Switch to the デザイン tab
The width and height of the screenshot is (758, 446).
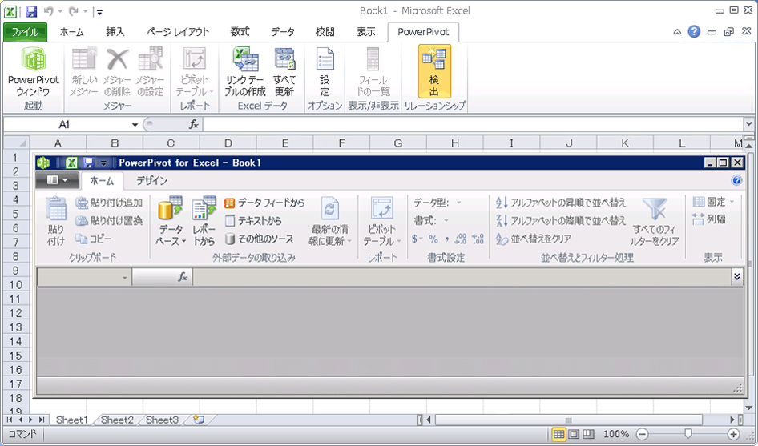coord(151,181)
